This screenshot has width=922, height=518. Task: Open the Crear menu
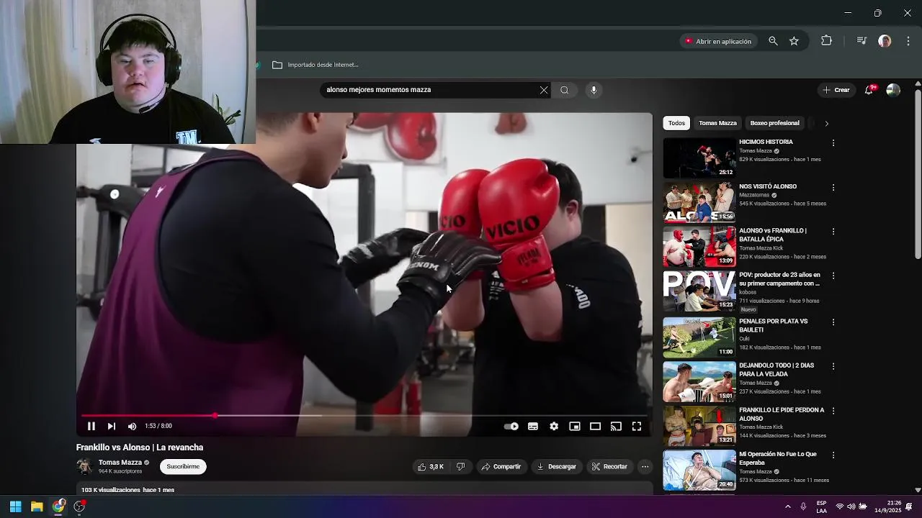point(836,90)
